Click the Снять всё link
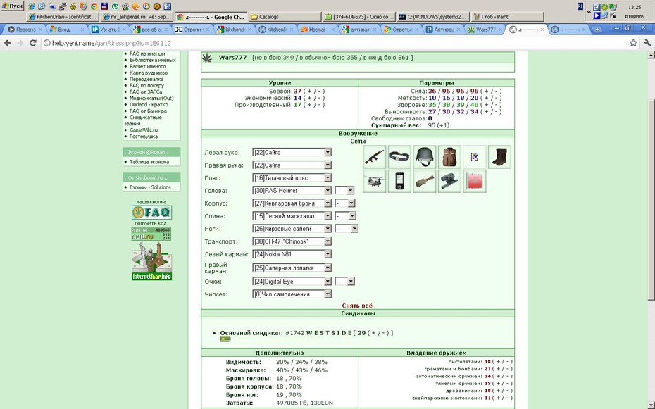The height and width of the screenshot is (409, 655). pos(357,306)
